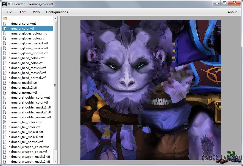
Task: Select file name rikimaru_shoulder_color.vmt
Action: coord(29,98)
